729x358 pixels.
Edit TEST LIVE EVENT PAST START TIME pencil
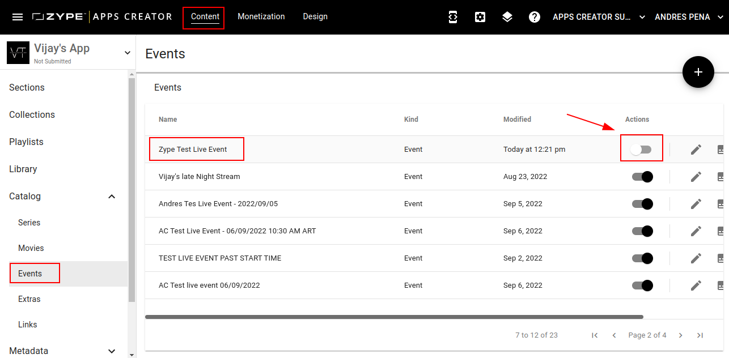pos(696,258)
